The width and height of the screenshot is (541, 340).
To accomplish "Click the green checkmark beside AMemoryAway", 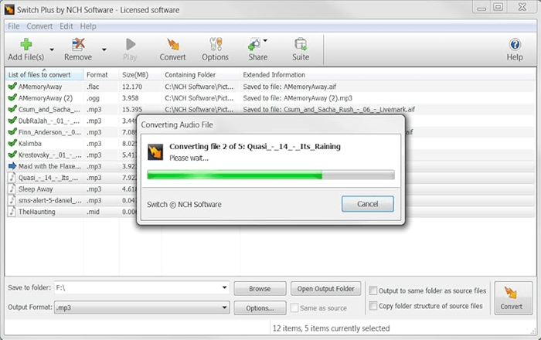I will click(x=12, y=87).
